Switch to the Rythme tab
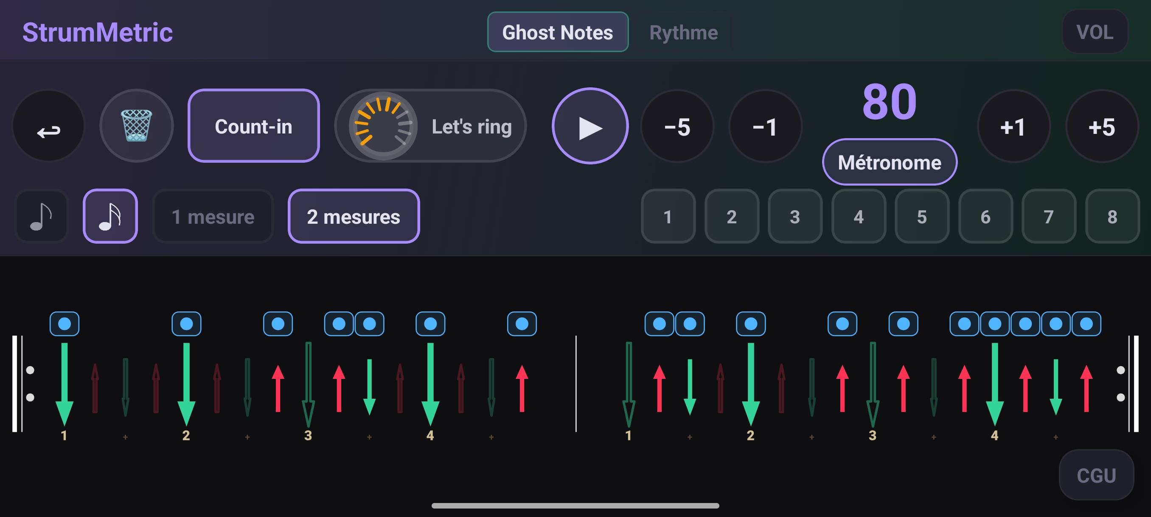1151x517 pixels. 683,33
